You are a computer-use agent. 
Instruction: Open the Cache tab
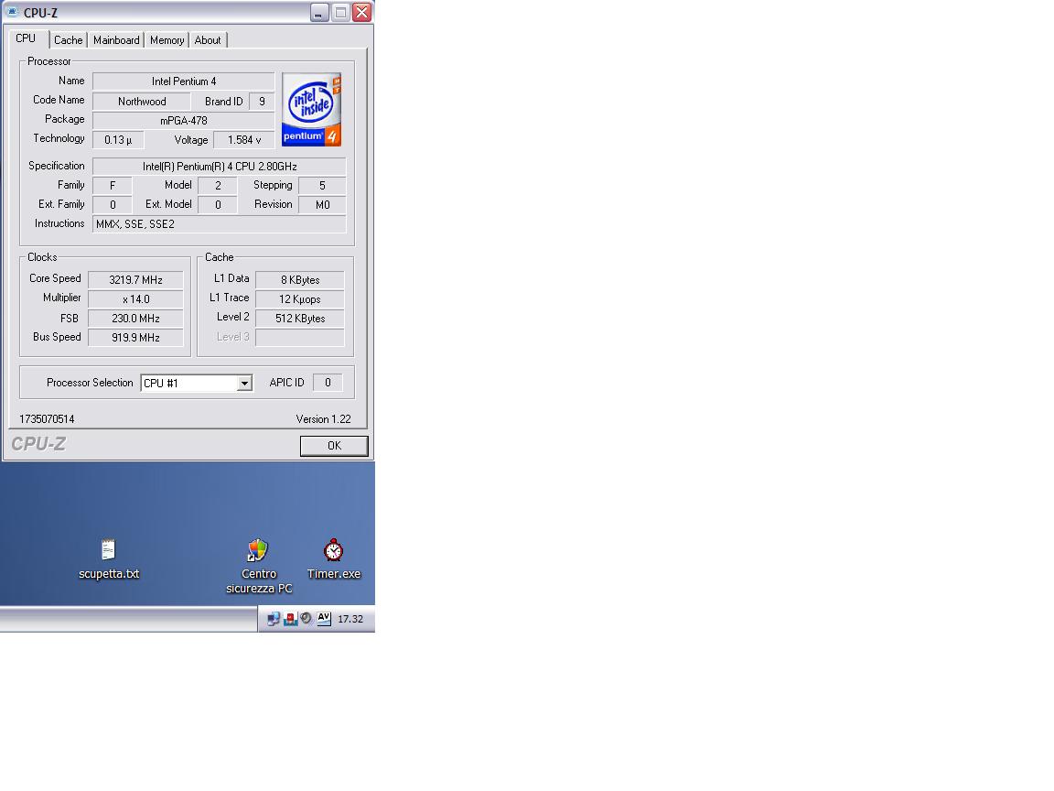tap(69, 40)
